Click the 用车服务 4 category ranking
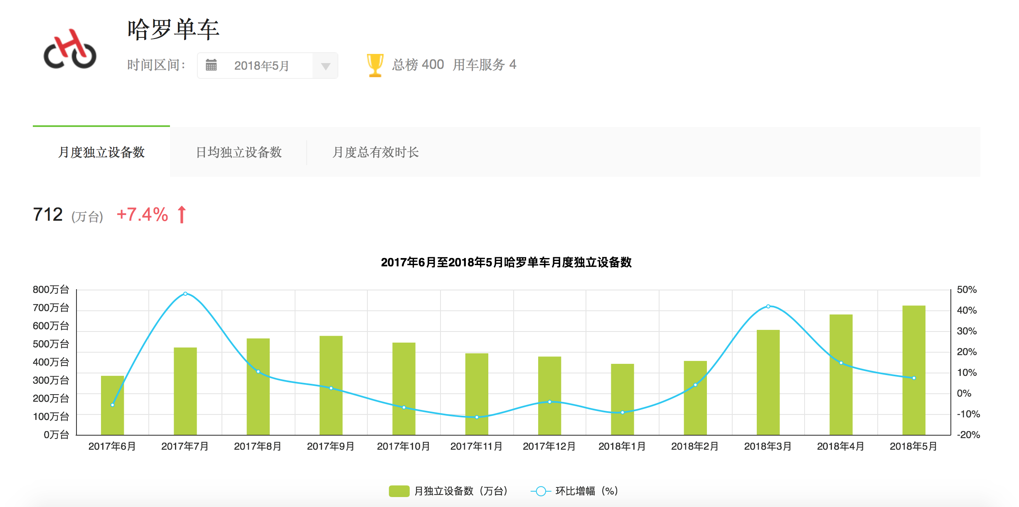This screenshot has height=507, width=1019. [x=484, y=65]
